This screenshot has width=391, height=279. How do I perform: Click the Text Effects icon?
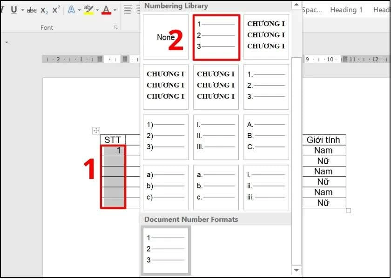72,10
